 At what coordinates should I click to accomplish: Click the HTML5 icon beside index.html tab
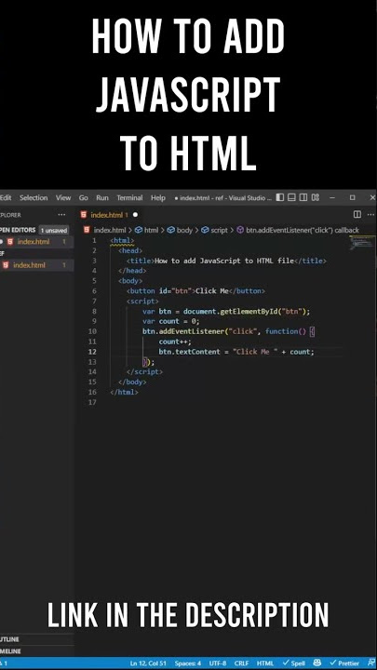(84, 215)
